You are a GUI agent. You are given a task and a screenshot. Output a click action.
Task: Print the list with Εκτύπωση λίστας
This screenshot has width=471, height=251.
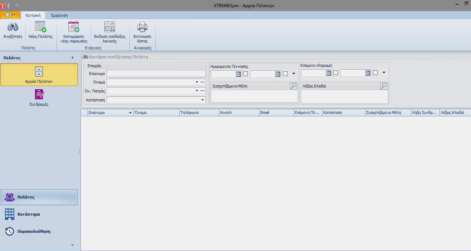pos(142,27)
